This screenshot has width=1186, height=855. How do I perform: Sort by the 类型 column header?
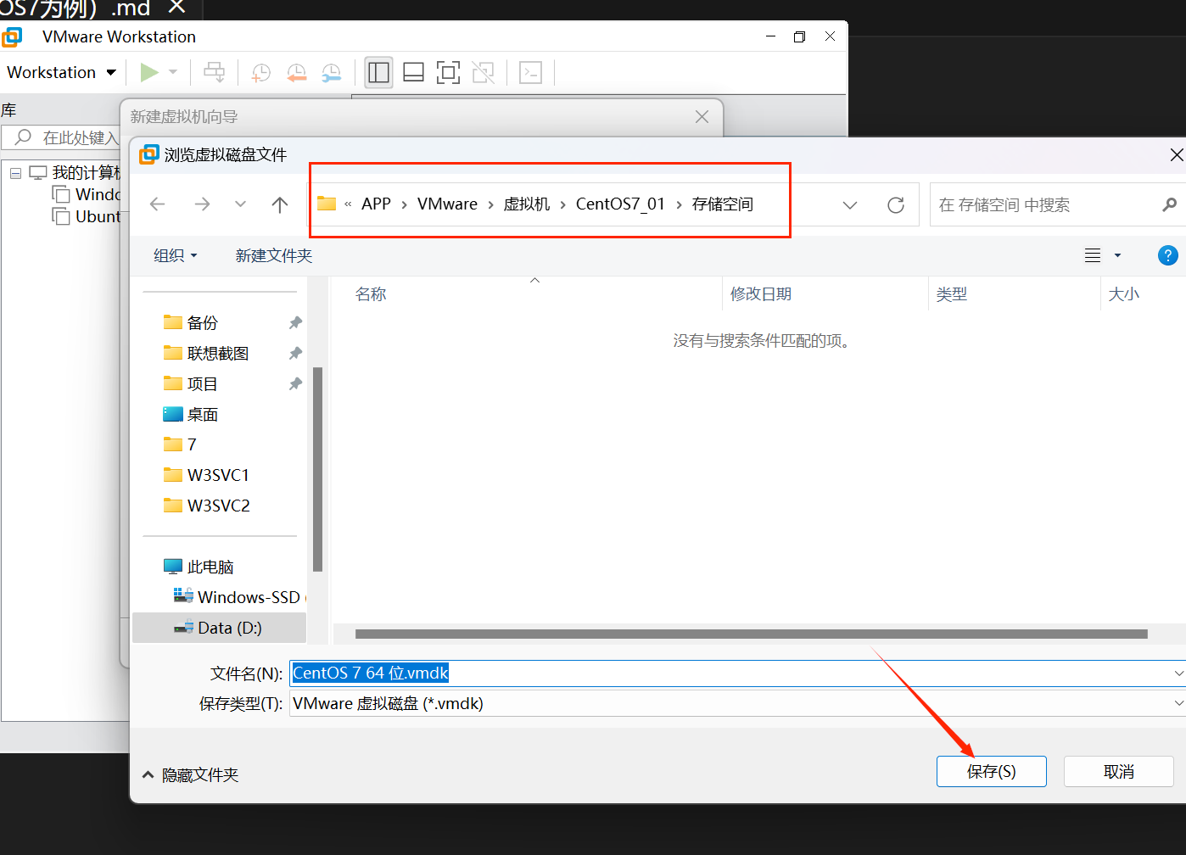[x=952, y=294]
